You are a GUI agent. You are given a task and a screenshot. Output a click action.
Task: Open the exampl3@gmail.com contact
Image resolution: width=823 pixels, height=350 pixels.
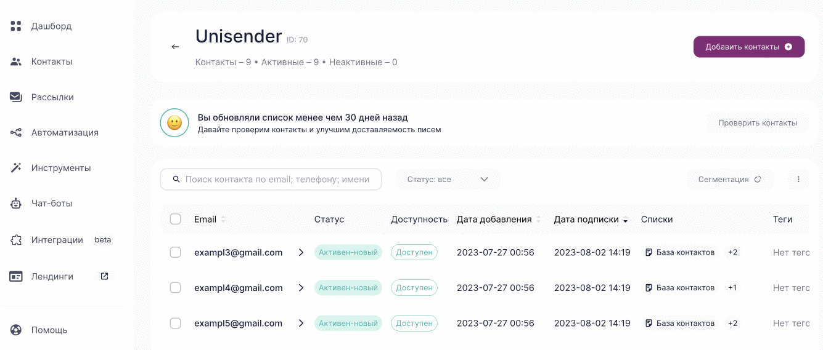pyautogui.click(x=238, y=252)
